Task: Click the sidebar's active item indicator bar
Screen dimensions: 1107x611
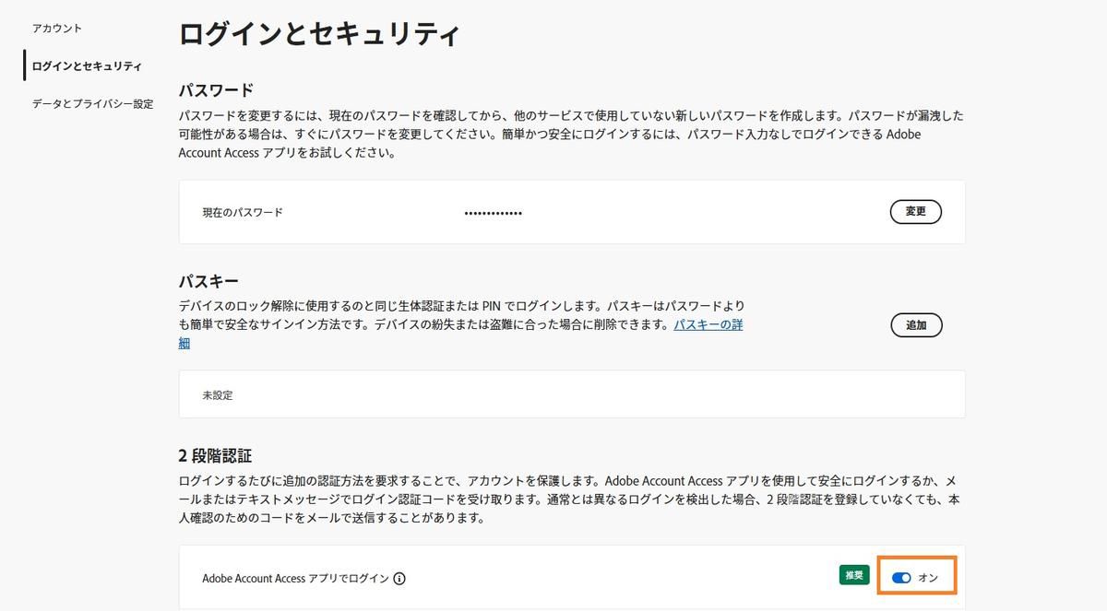Action: (22, 65)
